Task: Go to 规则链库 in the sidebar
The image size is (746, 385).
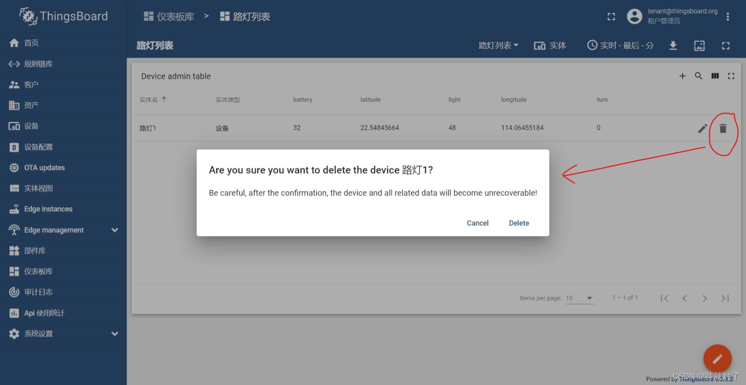Action: (x=38, y=64)
